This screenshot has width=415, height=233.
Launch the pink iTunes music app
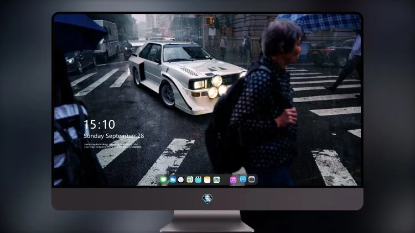click(x=233, y=179)
